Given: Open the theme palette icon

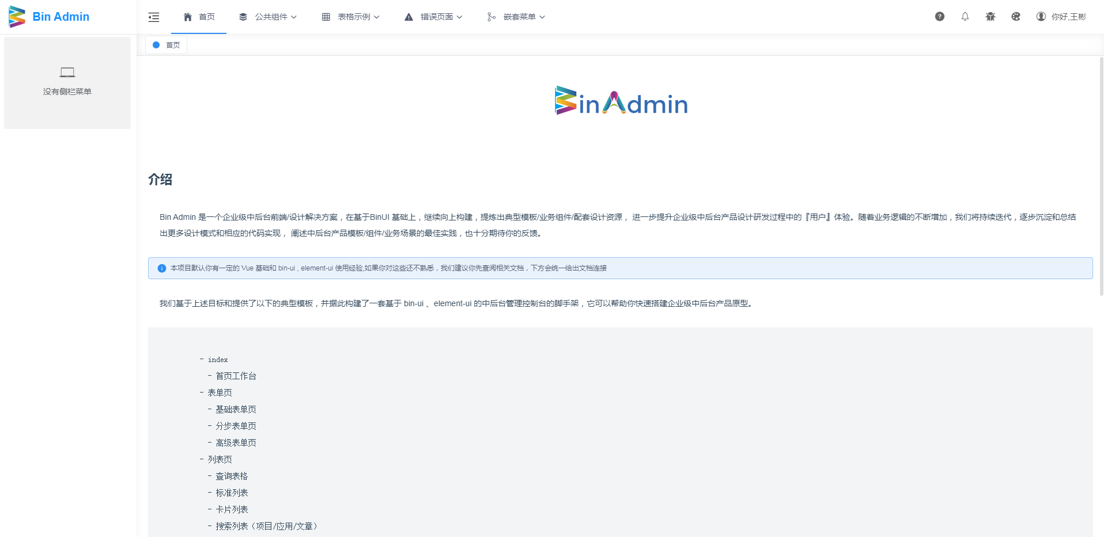Looking at the screenshot, I should (x=1016, y=17).
